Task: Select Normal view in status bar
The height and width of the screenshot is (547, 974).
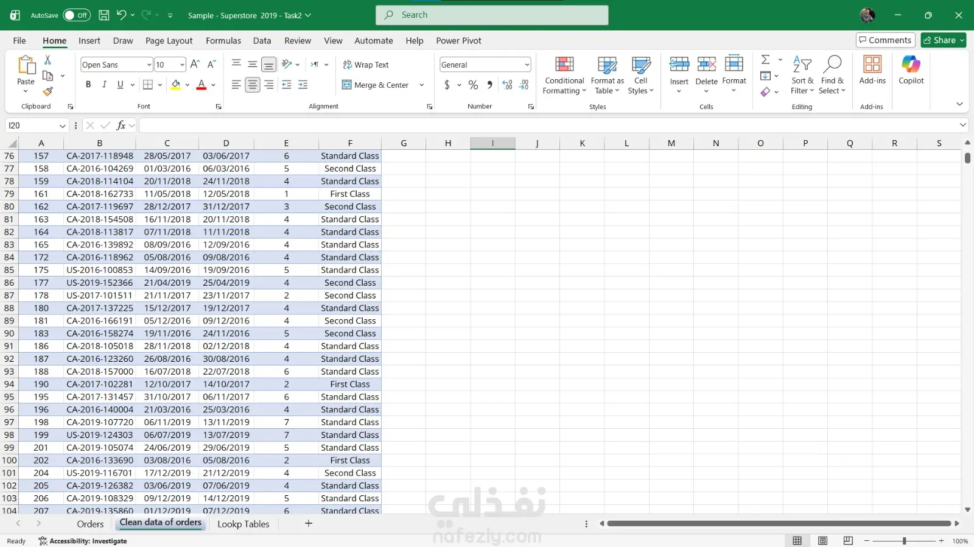Action: 797,540
